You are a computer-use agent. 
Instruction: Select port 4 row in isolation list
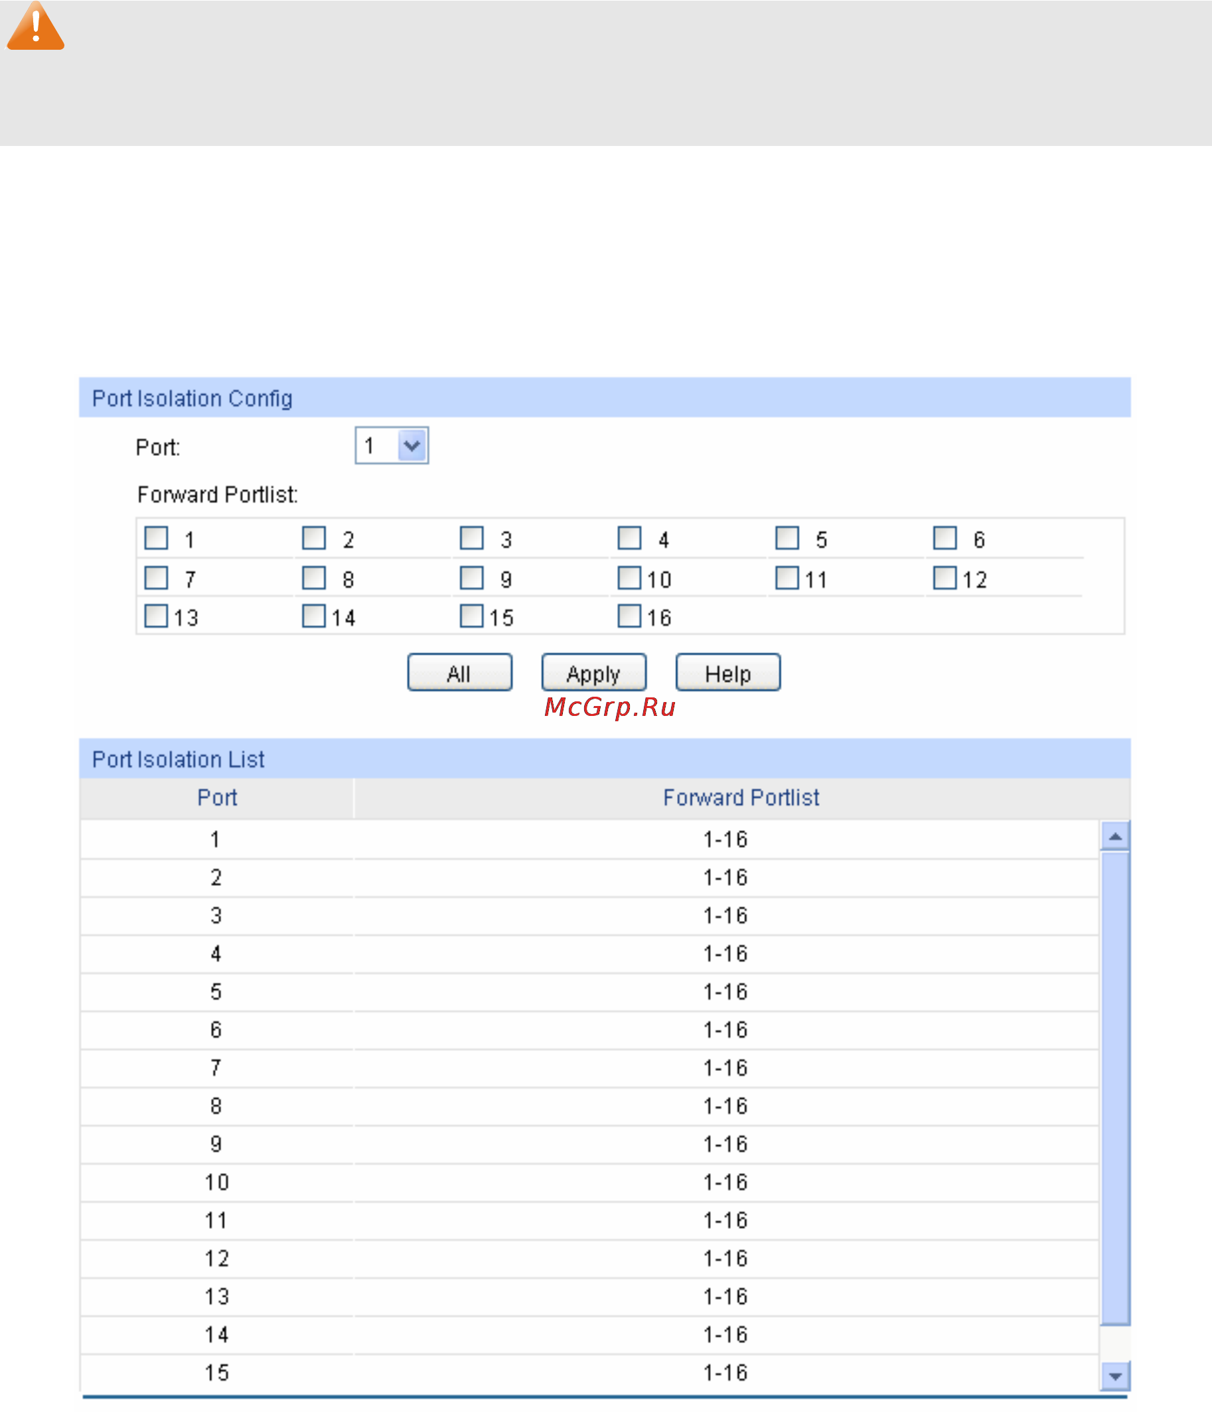(589, 954)
